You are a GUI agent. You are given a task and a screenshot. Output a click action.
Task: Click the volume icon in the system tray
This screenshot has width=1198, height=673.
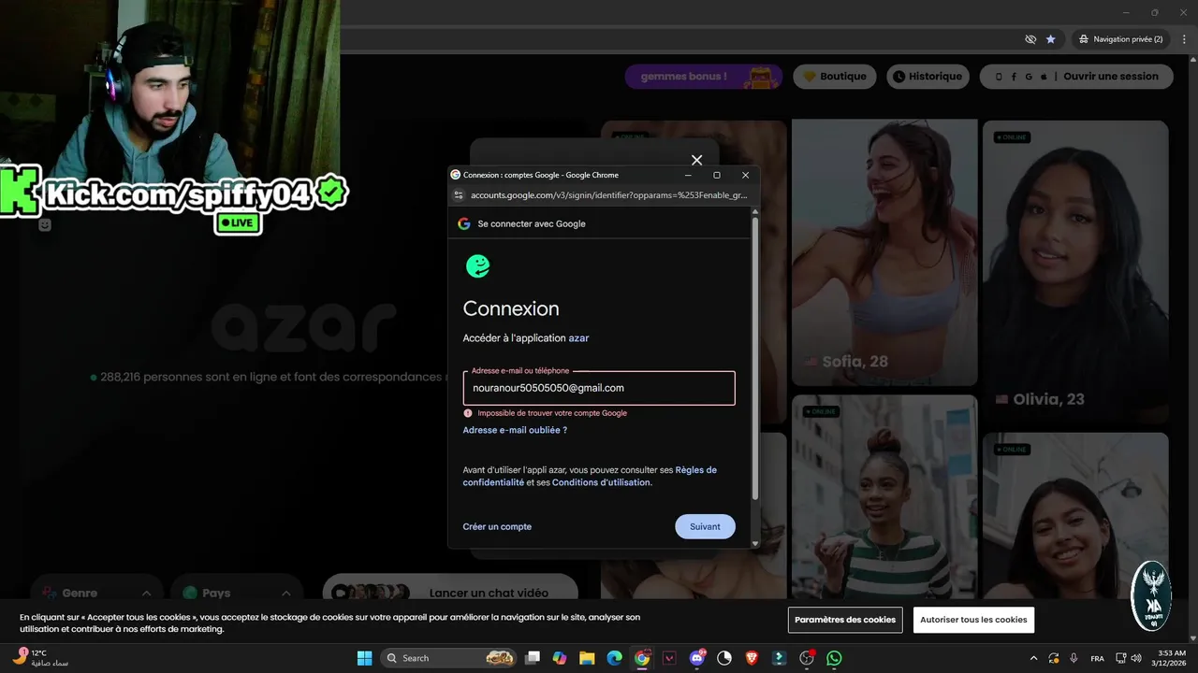1135,658
